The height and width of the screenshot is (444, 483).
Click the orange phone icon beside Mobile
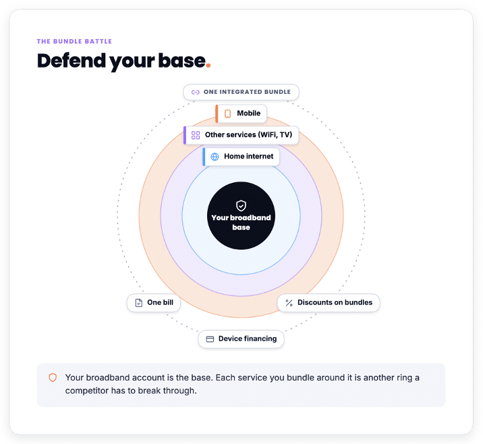(x=227, y=113)
